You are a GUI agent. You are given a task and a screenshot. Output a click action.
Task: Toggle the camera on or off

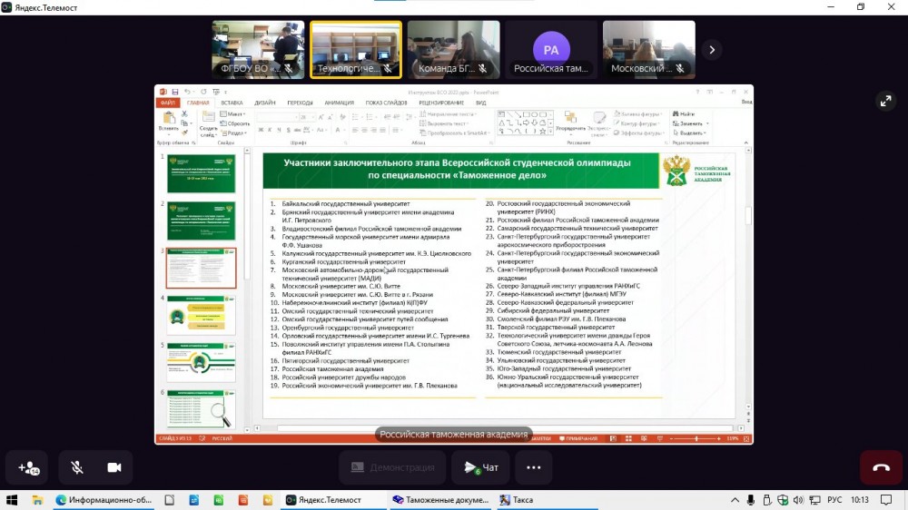coord(114,467)
